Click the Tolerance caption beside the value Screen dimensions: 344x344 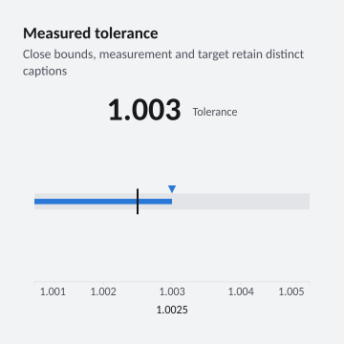pos(215,112)
